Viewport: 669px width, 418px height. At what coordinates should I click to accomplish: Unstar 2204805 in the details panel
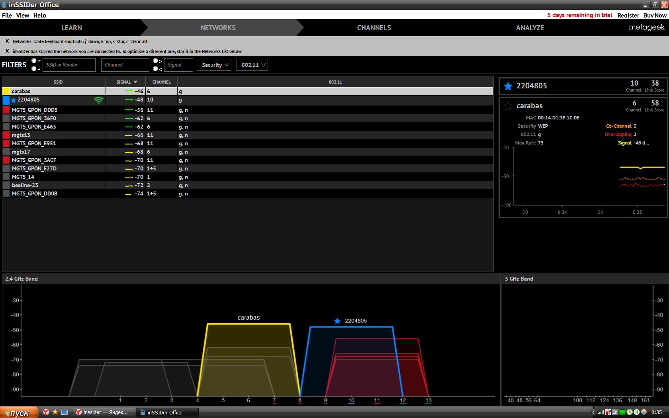click(x=508, y=86)
